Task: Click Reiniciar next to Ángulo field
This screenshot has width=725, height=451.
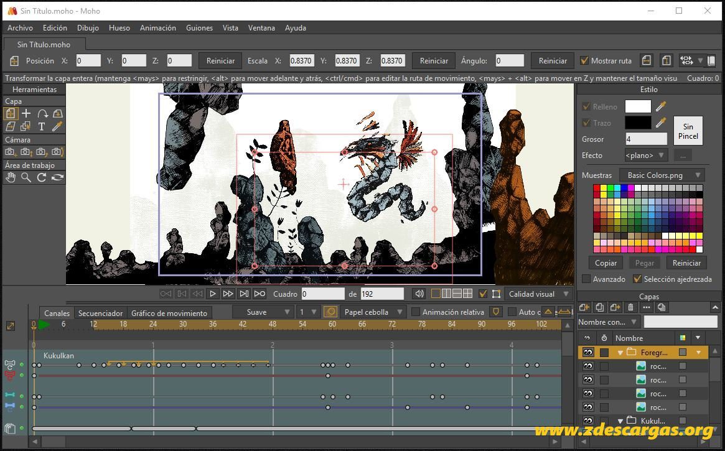Action: coord(553,60)
